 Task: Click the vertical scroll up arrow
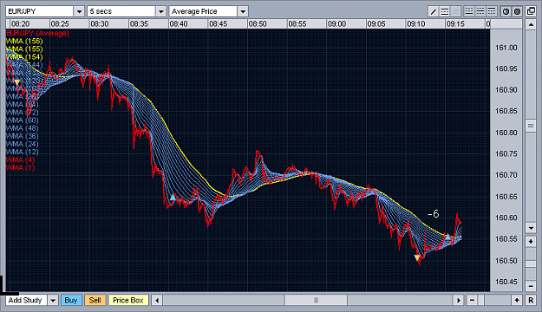click(x=531, y=24)
